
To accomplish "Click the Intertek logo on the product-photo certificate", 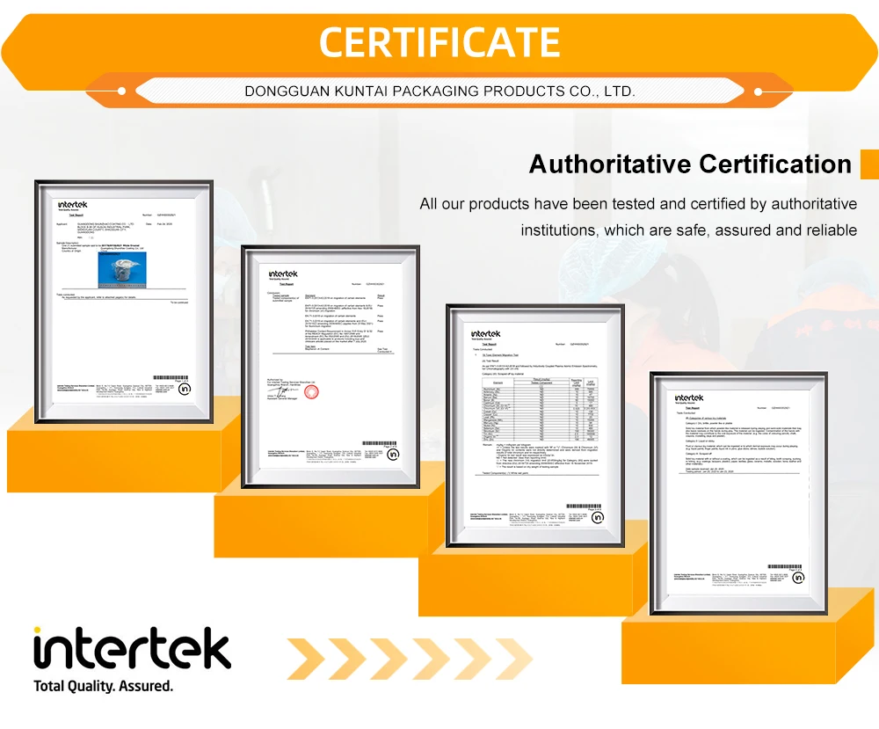I will [x=72, y=205].
